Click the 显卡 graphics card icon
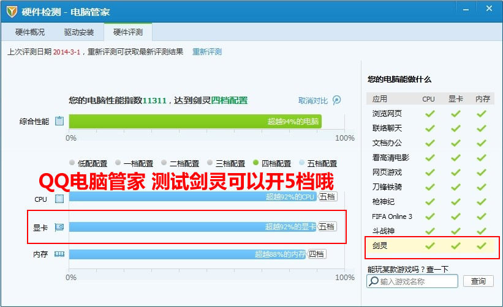503x307 pixels. tap(59, 227)
